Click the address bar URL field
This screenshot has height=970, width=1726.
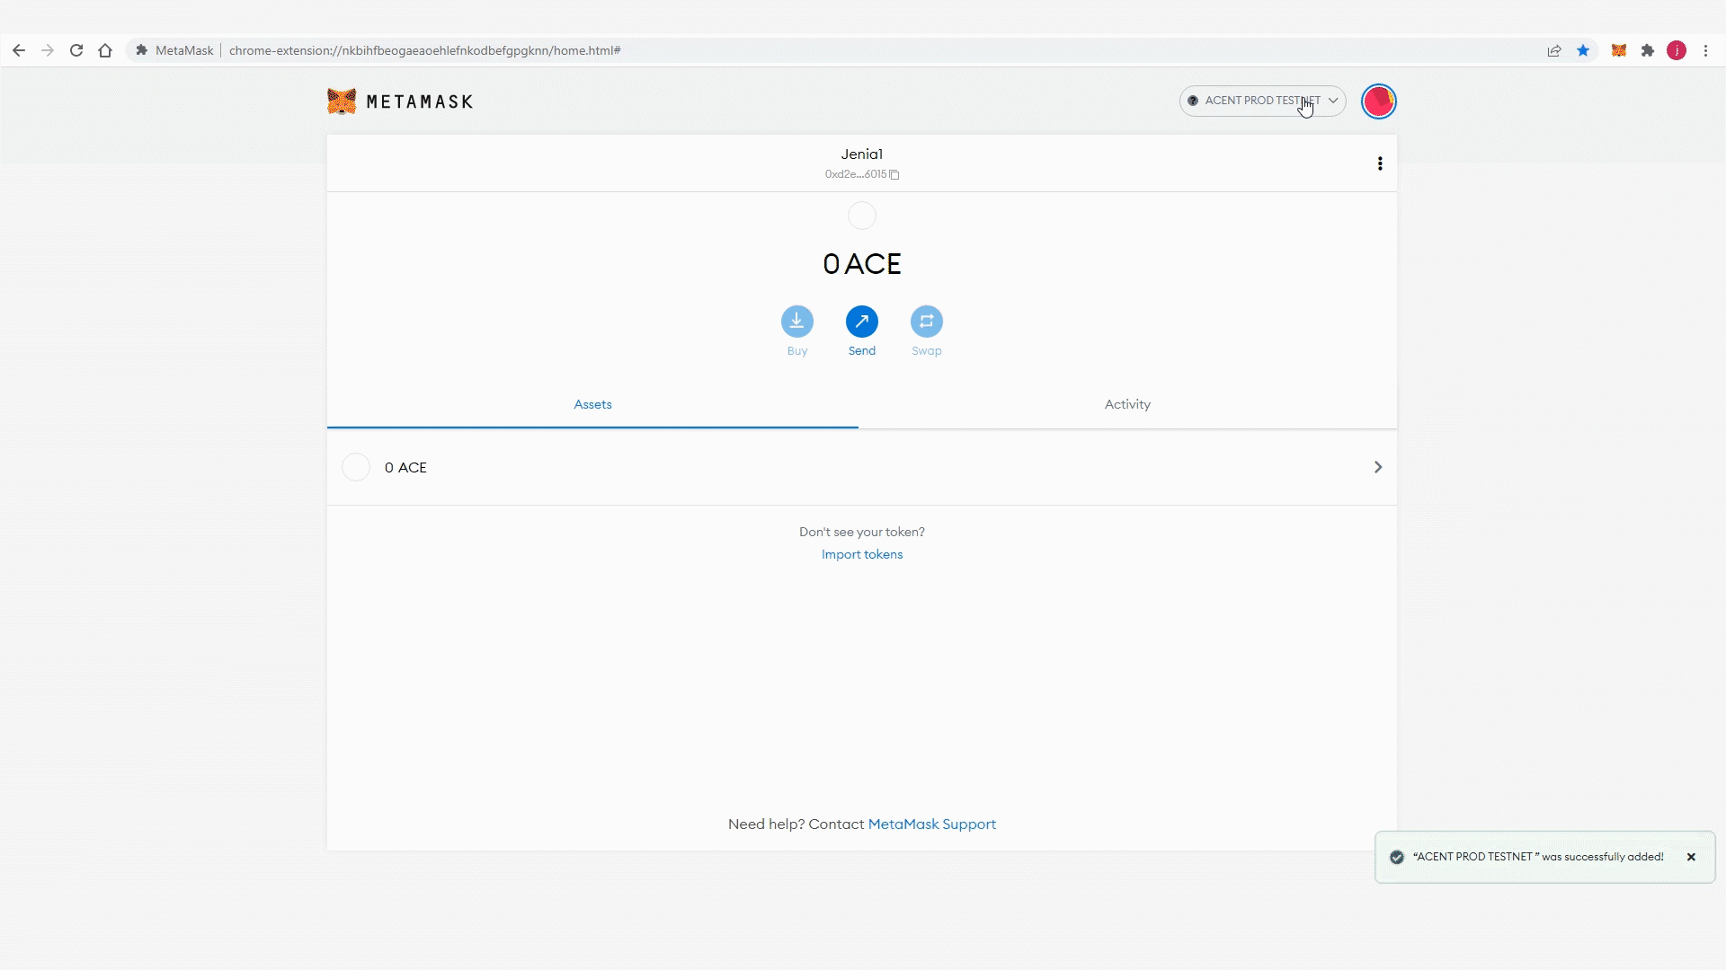click(x=424, y=50)
